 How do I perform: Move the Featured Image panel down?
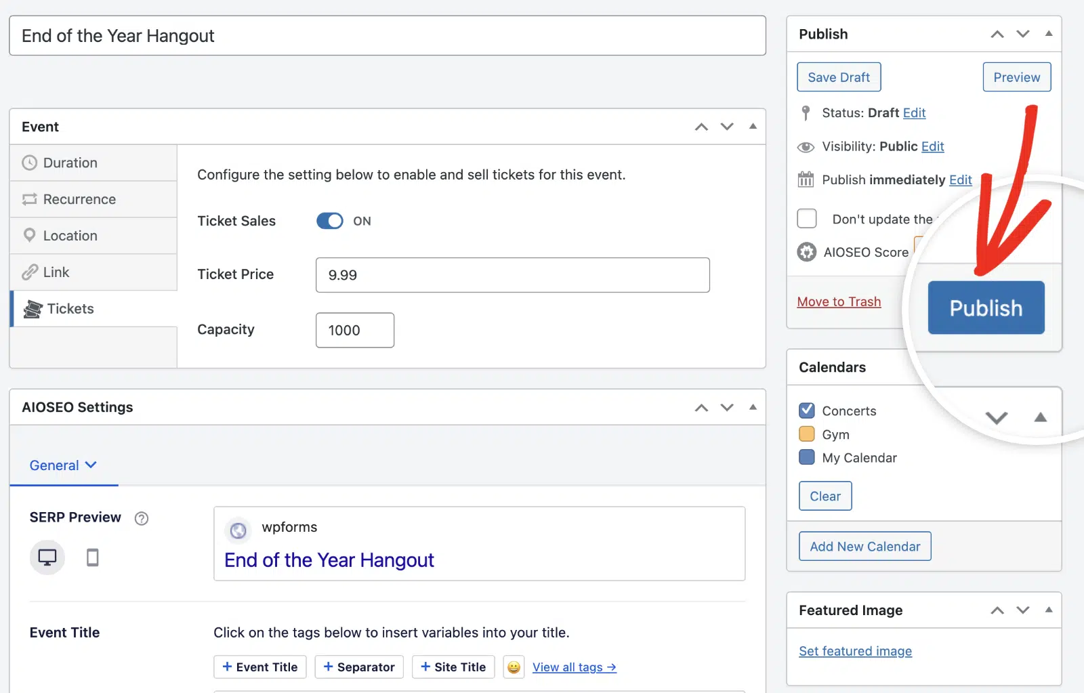pos(1023,610)
